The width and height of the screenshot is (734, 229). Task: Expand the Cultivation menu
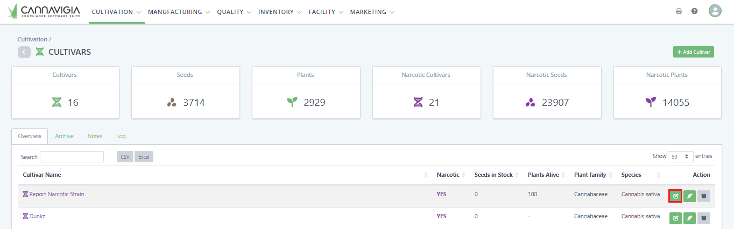[x=116, y=12]
